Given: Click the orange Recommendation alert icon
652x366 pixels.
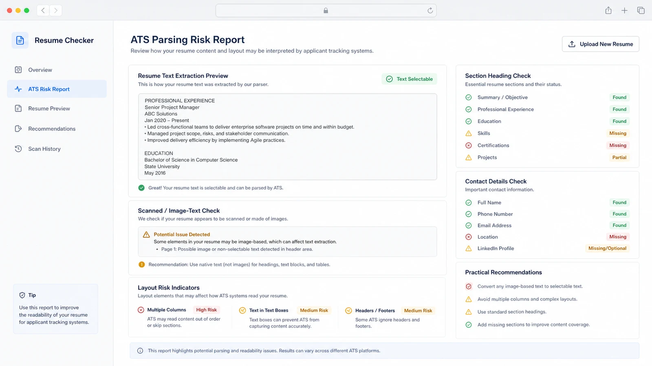Looking at the screenshot, I should (141, 264).
